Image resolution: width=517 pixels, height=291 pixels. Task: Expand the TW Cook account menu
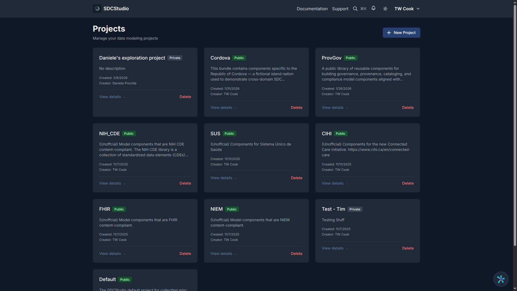407,9
